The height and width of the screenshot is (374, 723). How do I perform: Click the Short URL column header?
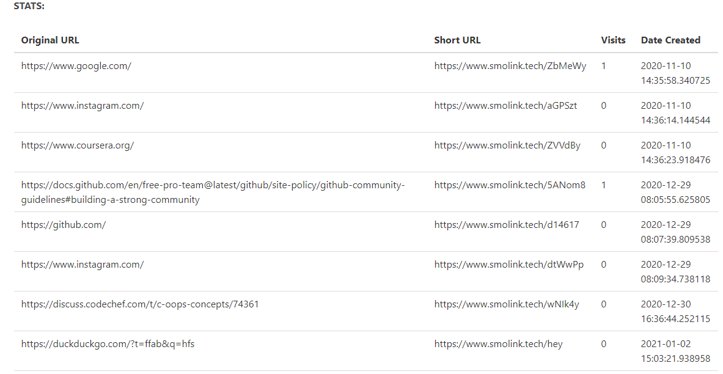tap(457, 40)
